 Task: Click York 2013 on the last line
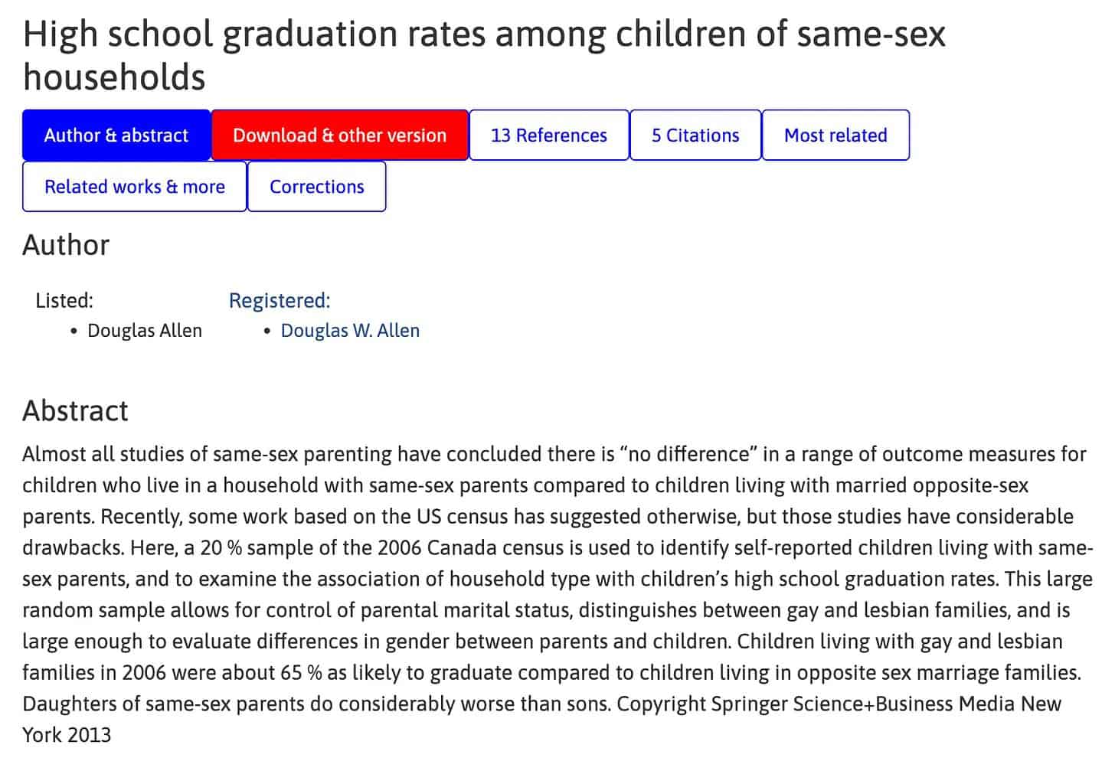coord(67,736)
